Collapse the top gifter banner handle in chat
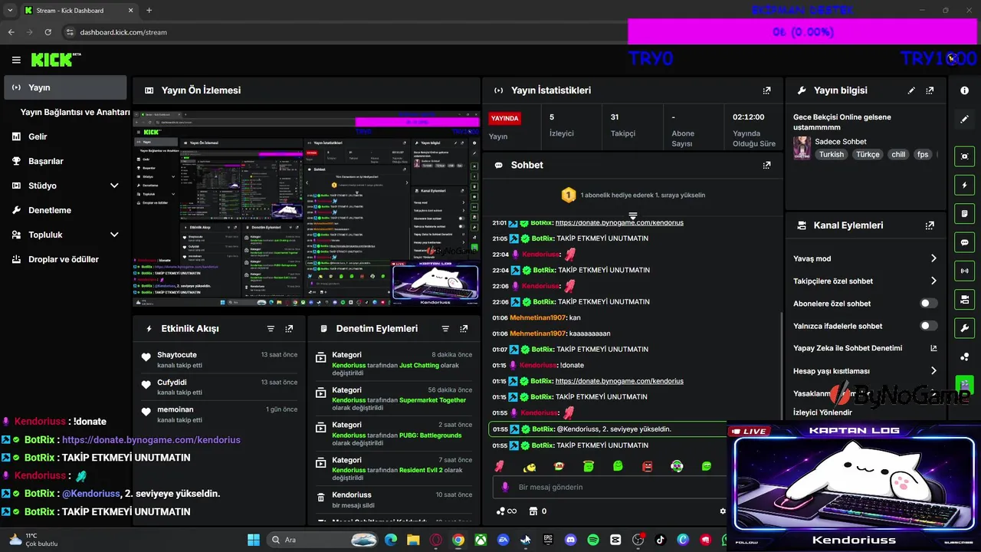This screenshot has width=981, height=552. click(633, 216)
